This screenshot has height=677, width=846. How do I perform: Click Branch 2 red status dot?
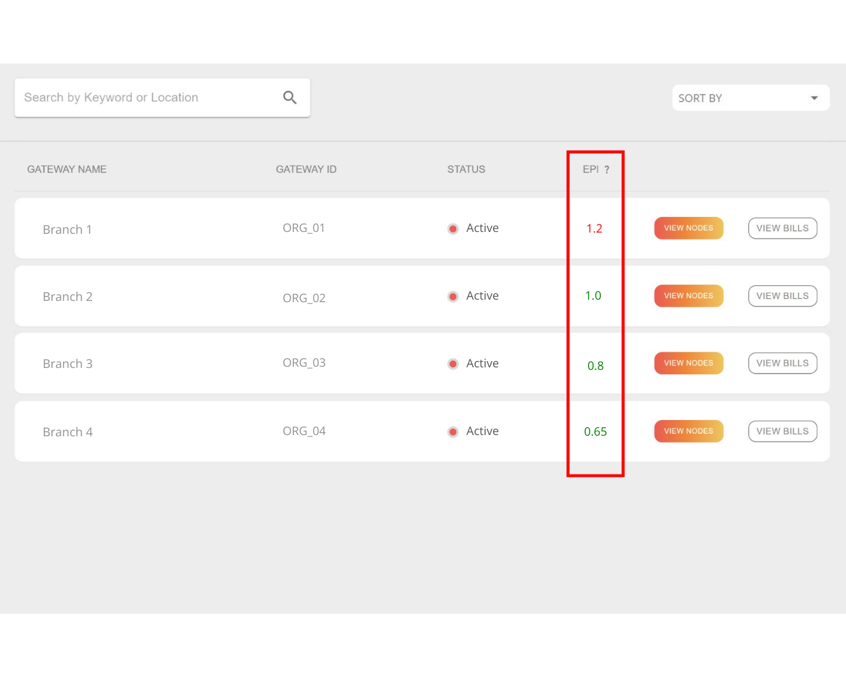pos(452,297)
